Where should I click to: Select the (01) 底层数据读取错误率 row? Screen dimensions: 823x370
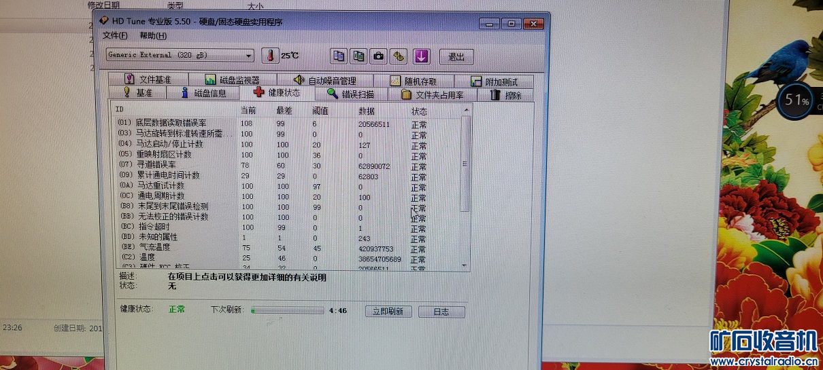coord(287,124)
